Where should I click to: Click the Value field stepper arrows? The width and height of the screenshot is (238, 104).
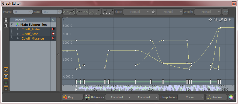click(60, 12)
